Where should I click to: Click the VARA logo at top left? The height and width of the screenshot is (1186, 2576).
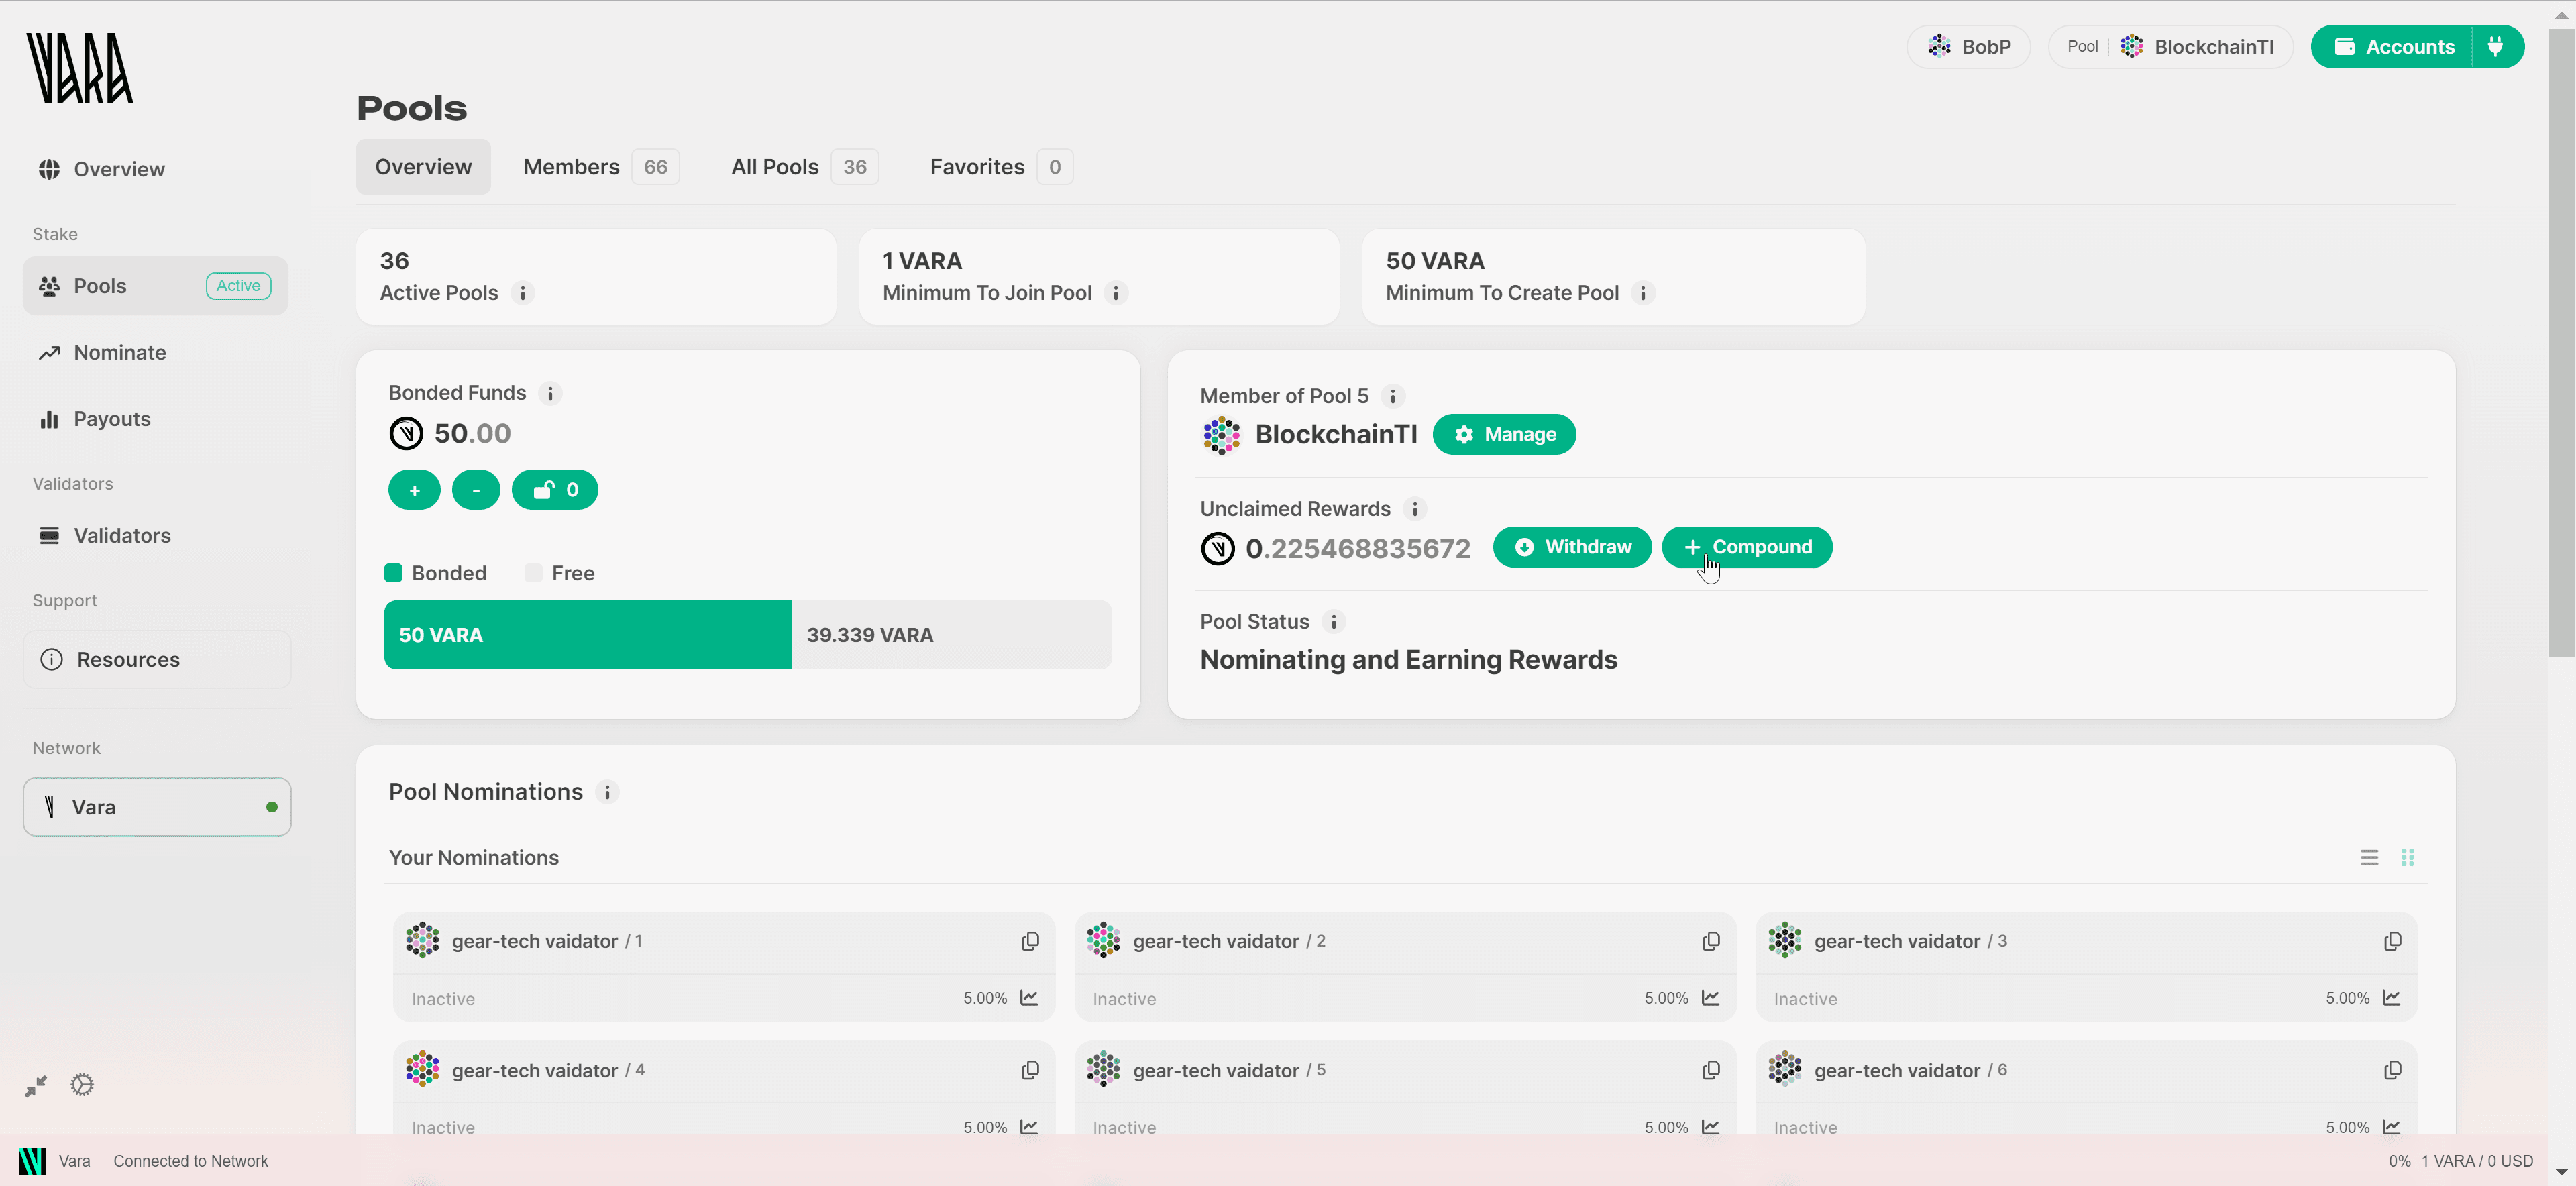click(x=79, y=67)
